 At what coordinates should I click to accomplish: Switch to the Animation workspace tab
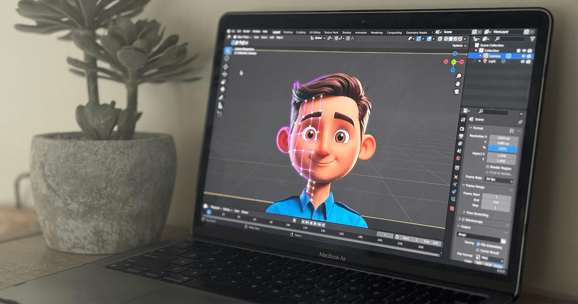pyautogui.click(x=361, y=33)
